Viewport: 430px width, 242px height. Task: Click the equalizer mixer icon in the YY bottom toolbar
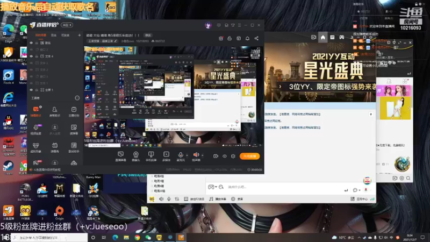pos(177,199)
